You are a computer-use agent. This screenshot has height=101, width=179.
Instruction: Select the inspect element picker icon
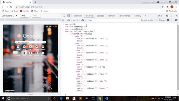click(x=64, y=16)
